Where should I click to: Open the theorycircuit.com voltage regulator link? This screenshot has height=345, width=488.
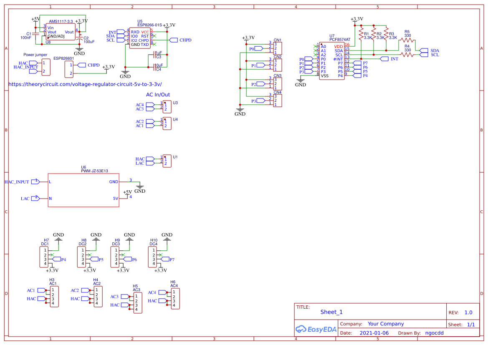coord(86,84)
